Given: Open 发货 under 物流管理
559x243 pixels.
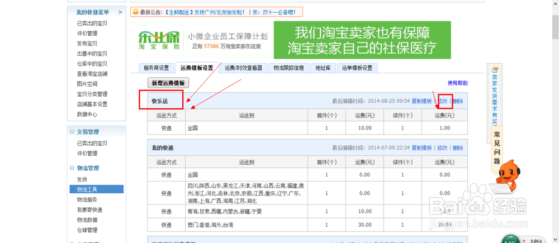Looking at the screenshot, I should 82,179.
